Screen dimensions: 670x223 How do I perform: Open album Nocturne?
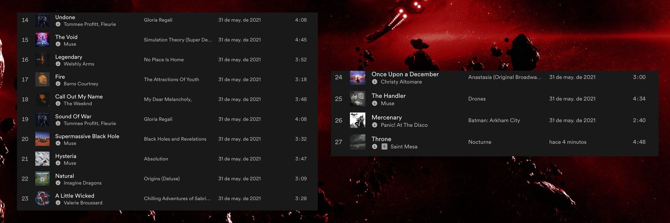(x=480, y=142)
